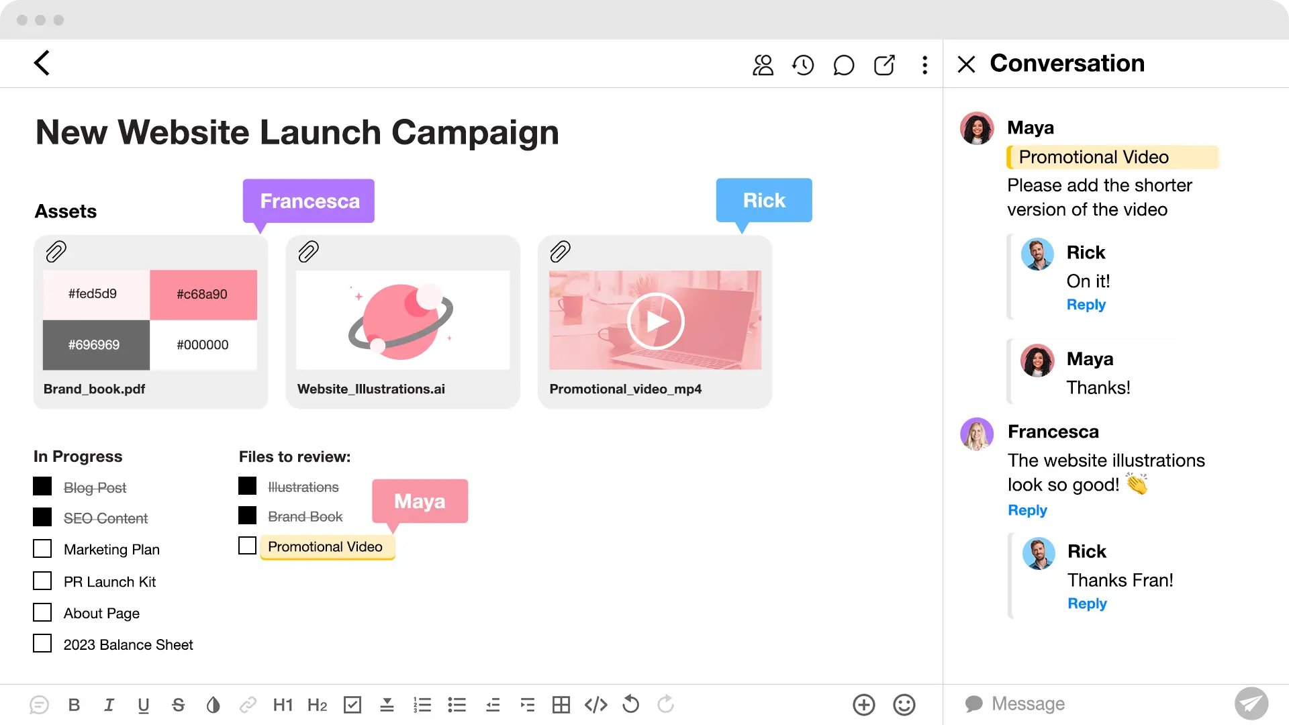This screenshot has height=725, width=1289.
Task: Go back with the left chevron arrow
Action: coord(42,63)
